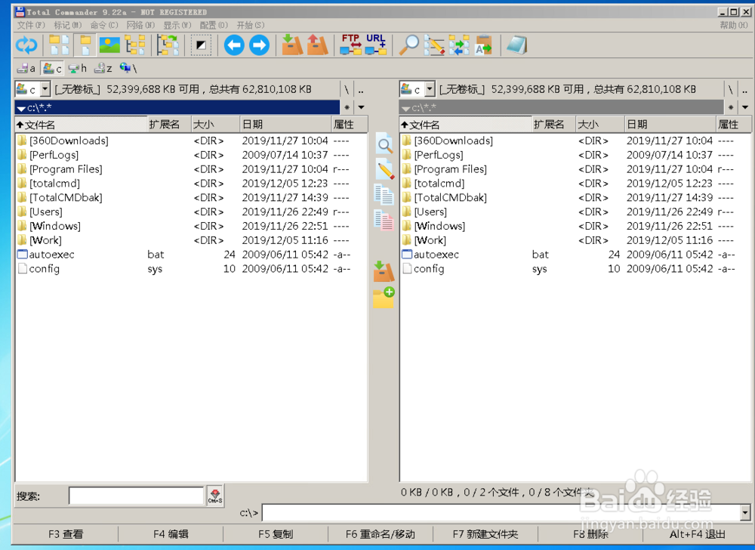Open the 命令 menu
The width and height of the screenshot is (755, 550).
click(104, 25)
